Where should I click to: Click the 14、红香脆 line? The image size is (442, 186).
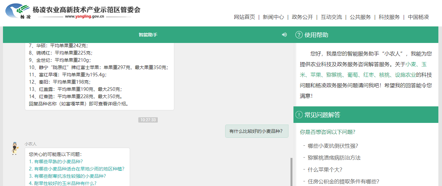pos(76,96)
